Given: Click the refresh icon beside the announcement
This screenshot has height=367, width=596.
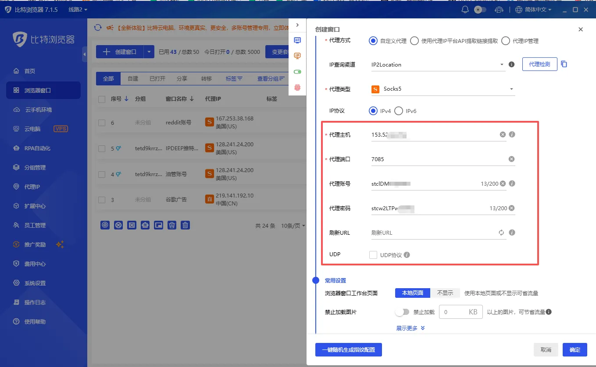Looking at the screenshot, I should point(98,28).
